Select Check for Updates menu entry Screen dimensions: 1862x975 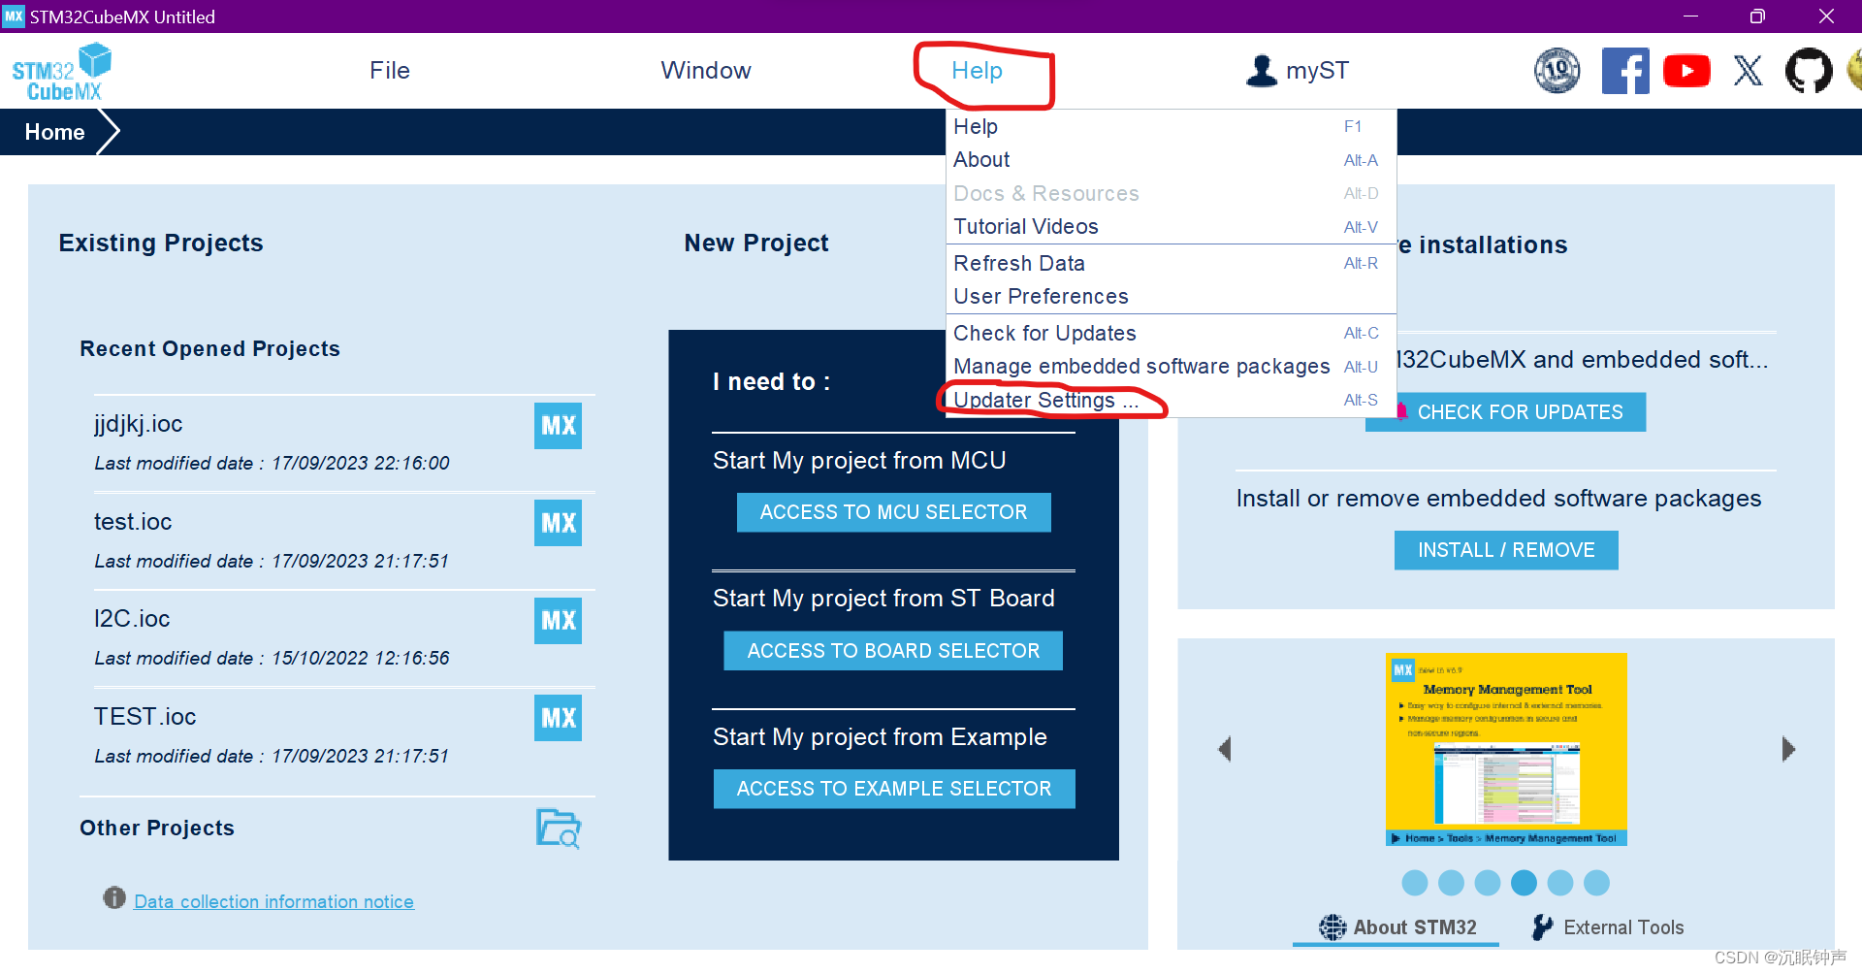pos(1171,334)
